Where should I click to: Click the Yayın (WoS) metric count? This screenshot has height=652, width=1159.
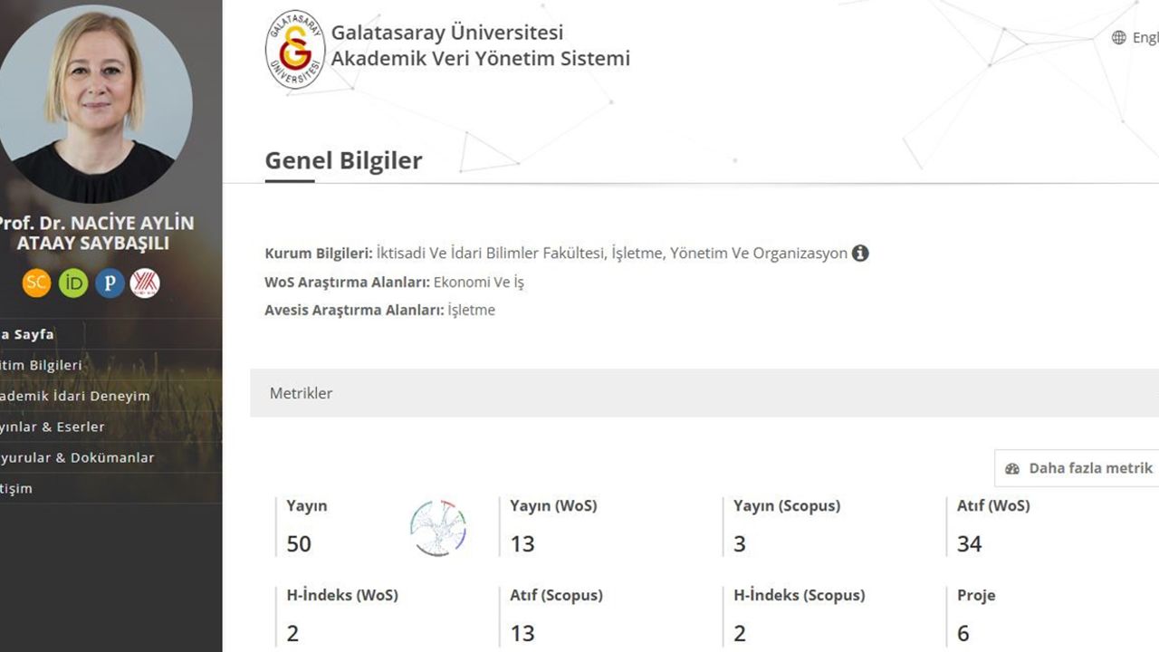click(x=522, y=543)
